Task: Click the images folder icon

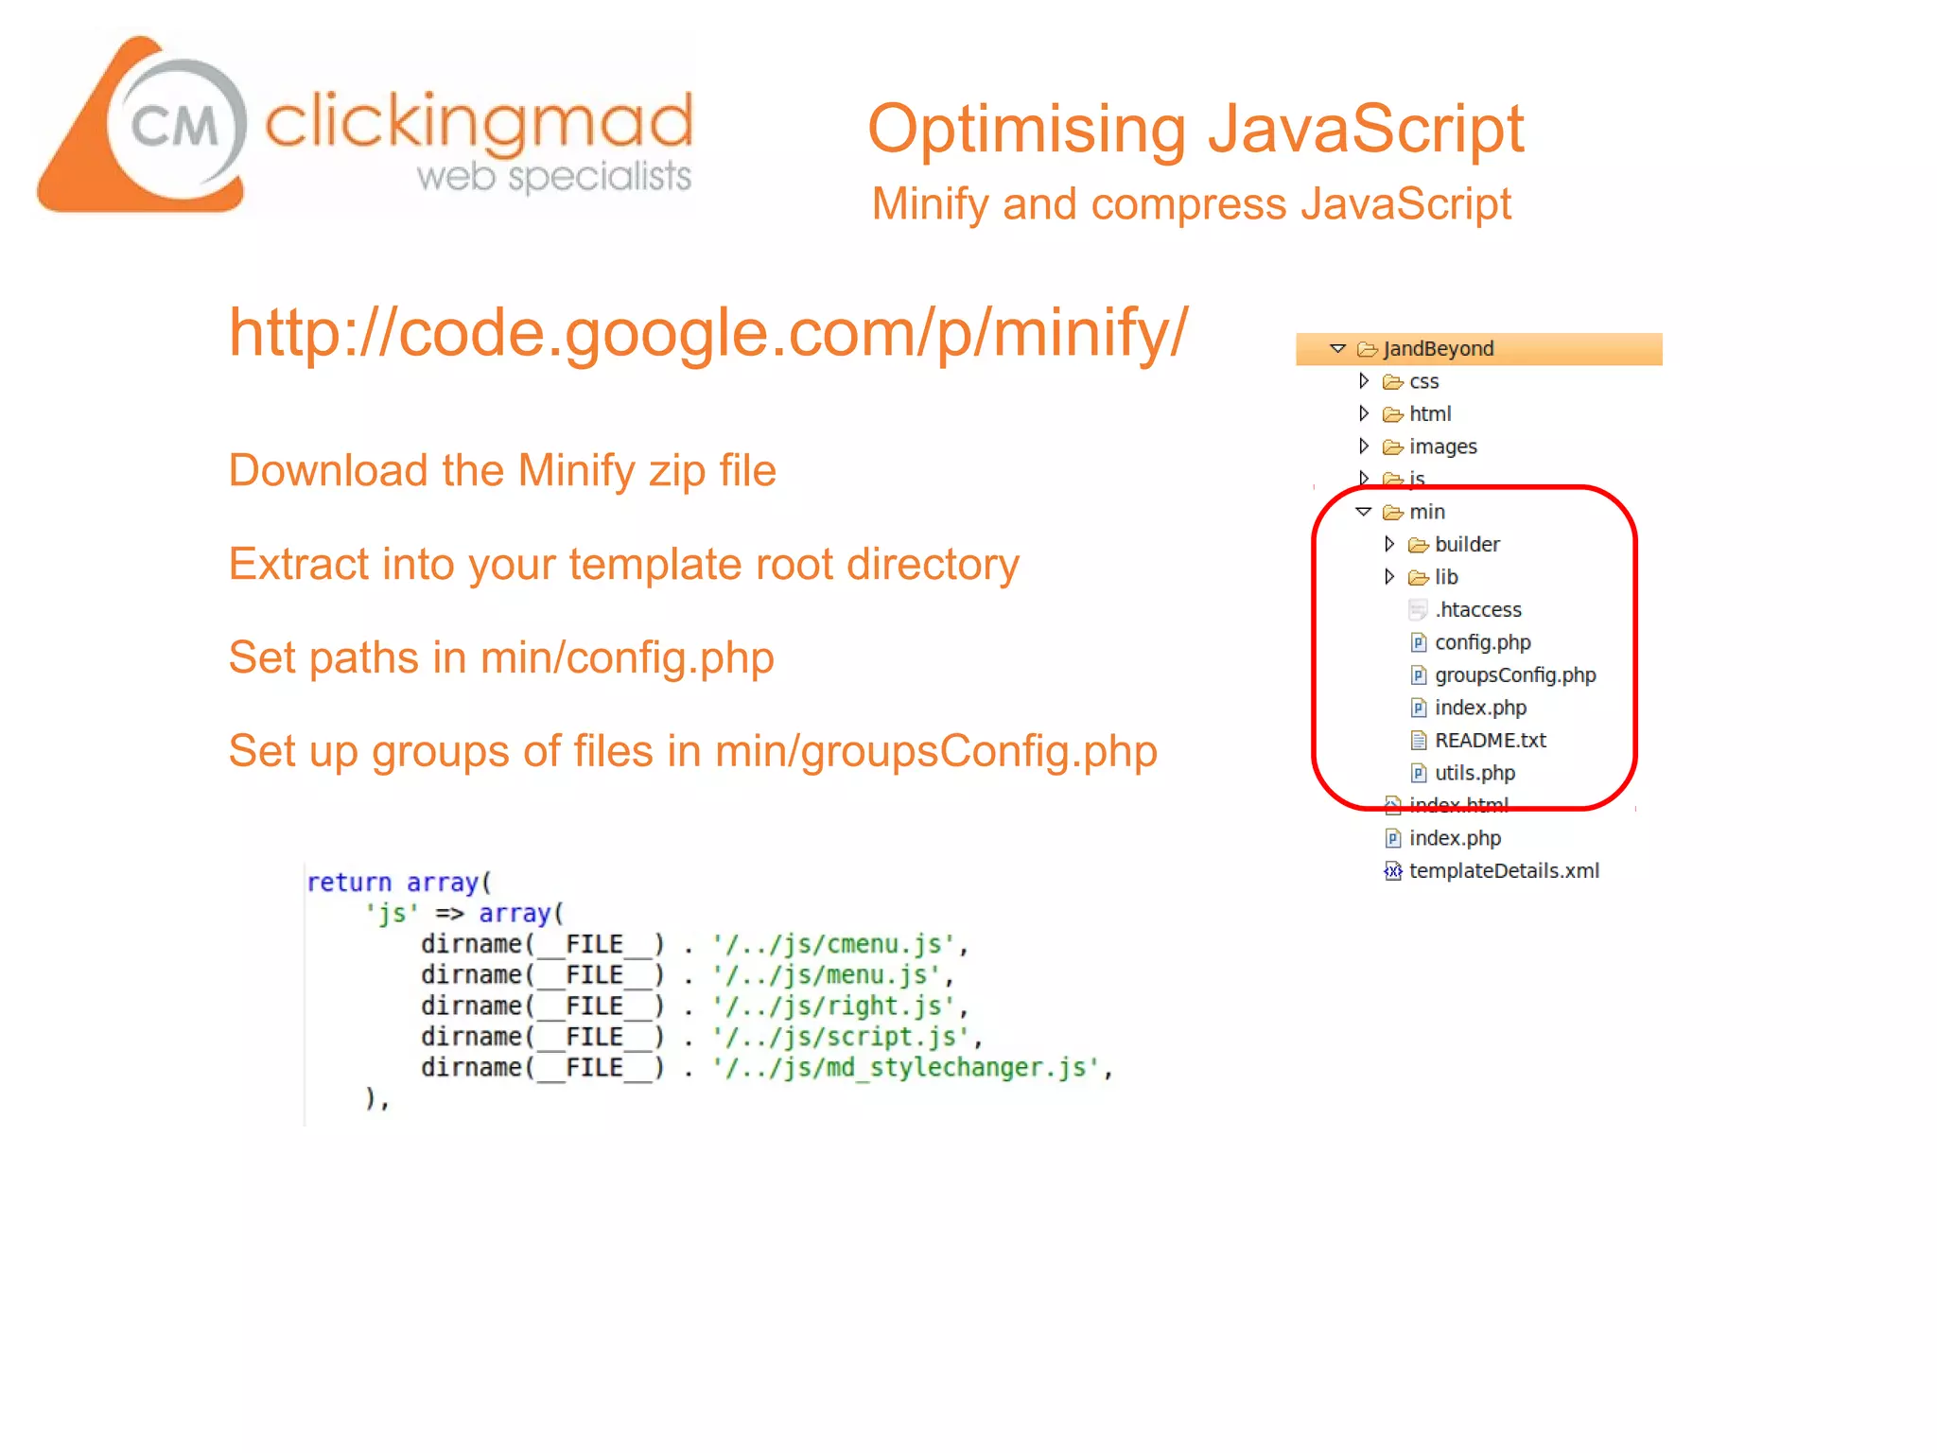Action: click(x=1393, y=446)
